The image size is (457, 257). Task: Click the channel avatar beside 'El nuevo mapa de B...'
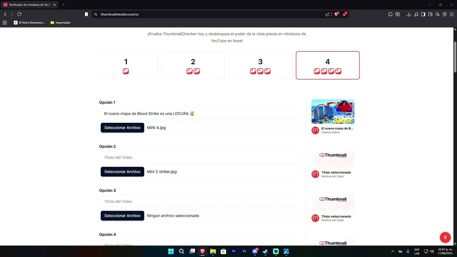point(315,130)
